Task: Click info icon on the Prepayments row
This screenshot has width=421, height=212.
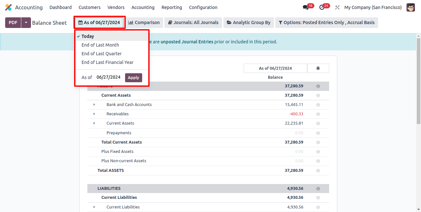Action: coord(318,133)
